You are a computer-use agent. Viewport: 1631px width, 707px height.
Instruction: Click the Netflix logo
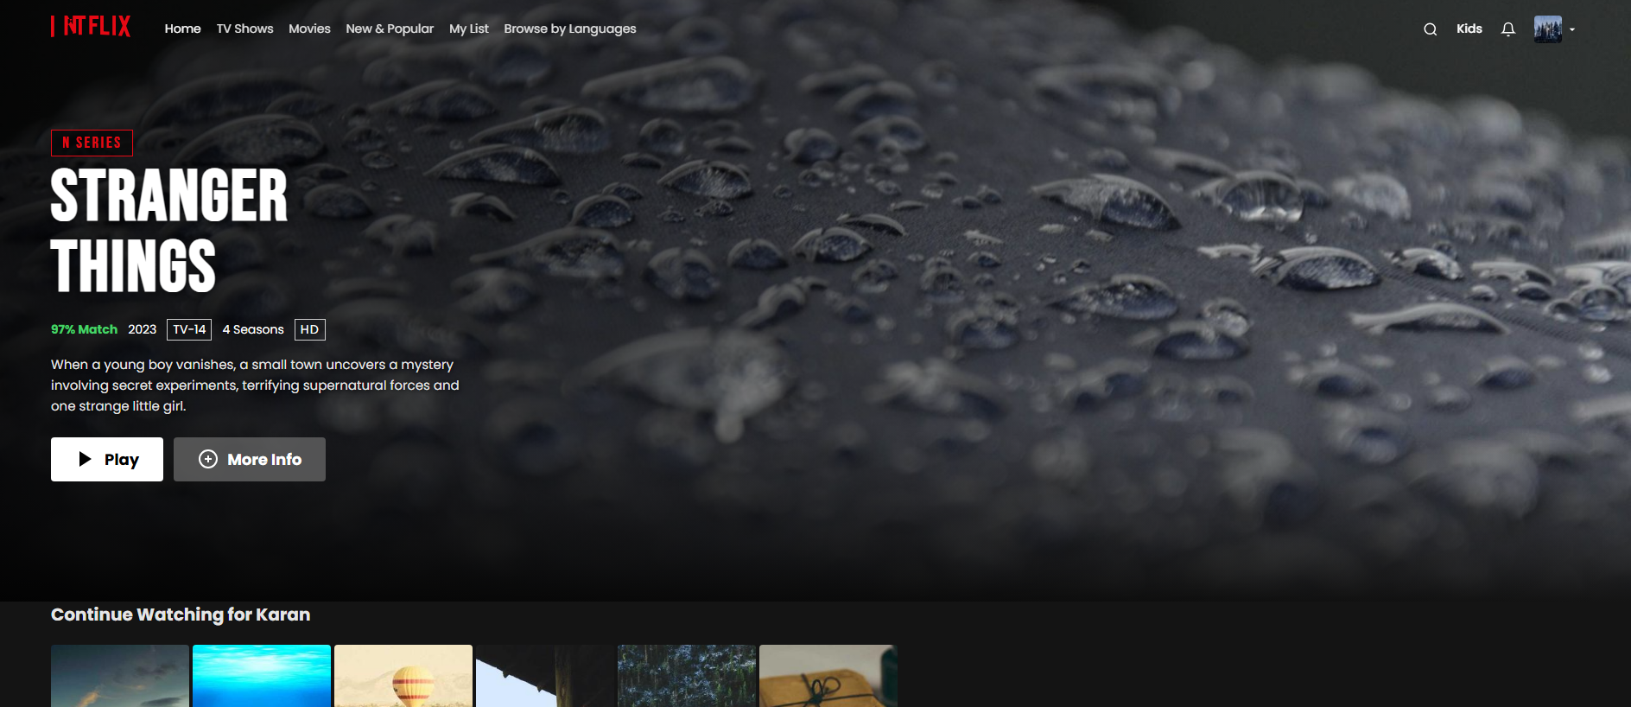pos(91,27)
